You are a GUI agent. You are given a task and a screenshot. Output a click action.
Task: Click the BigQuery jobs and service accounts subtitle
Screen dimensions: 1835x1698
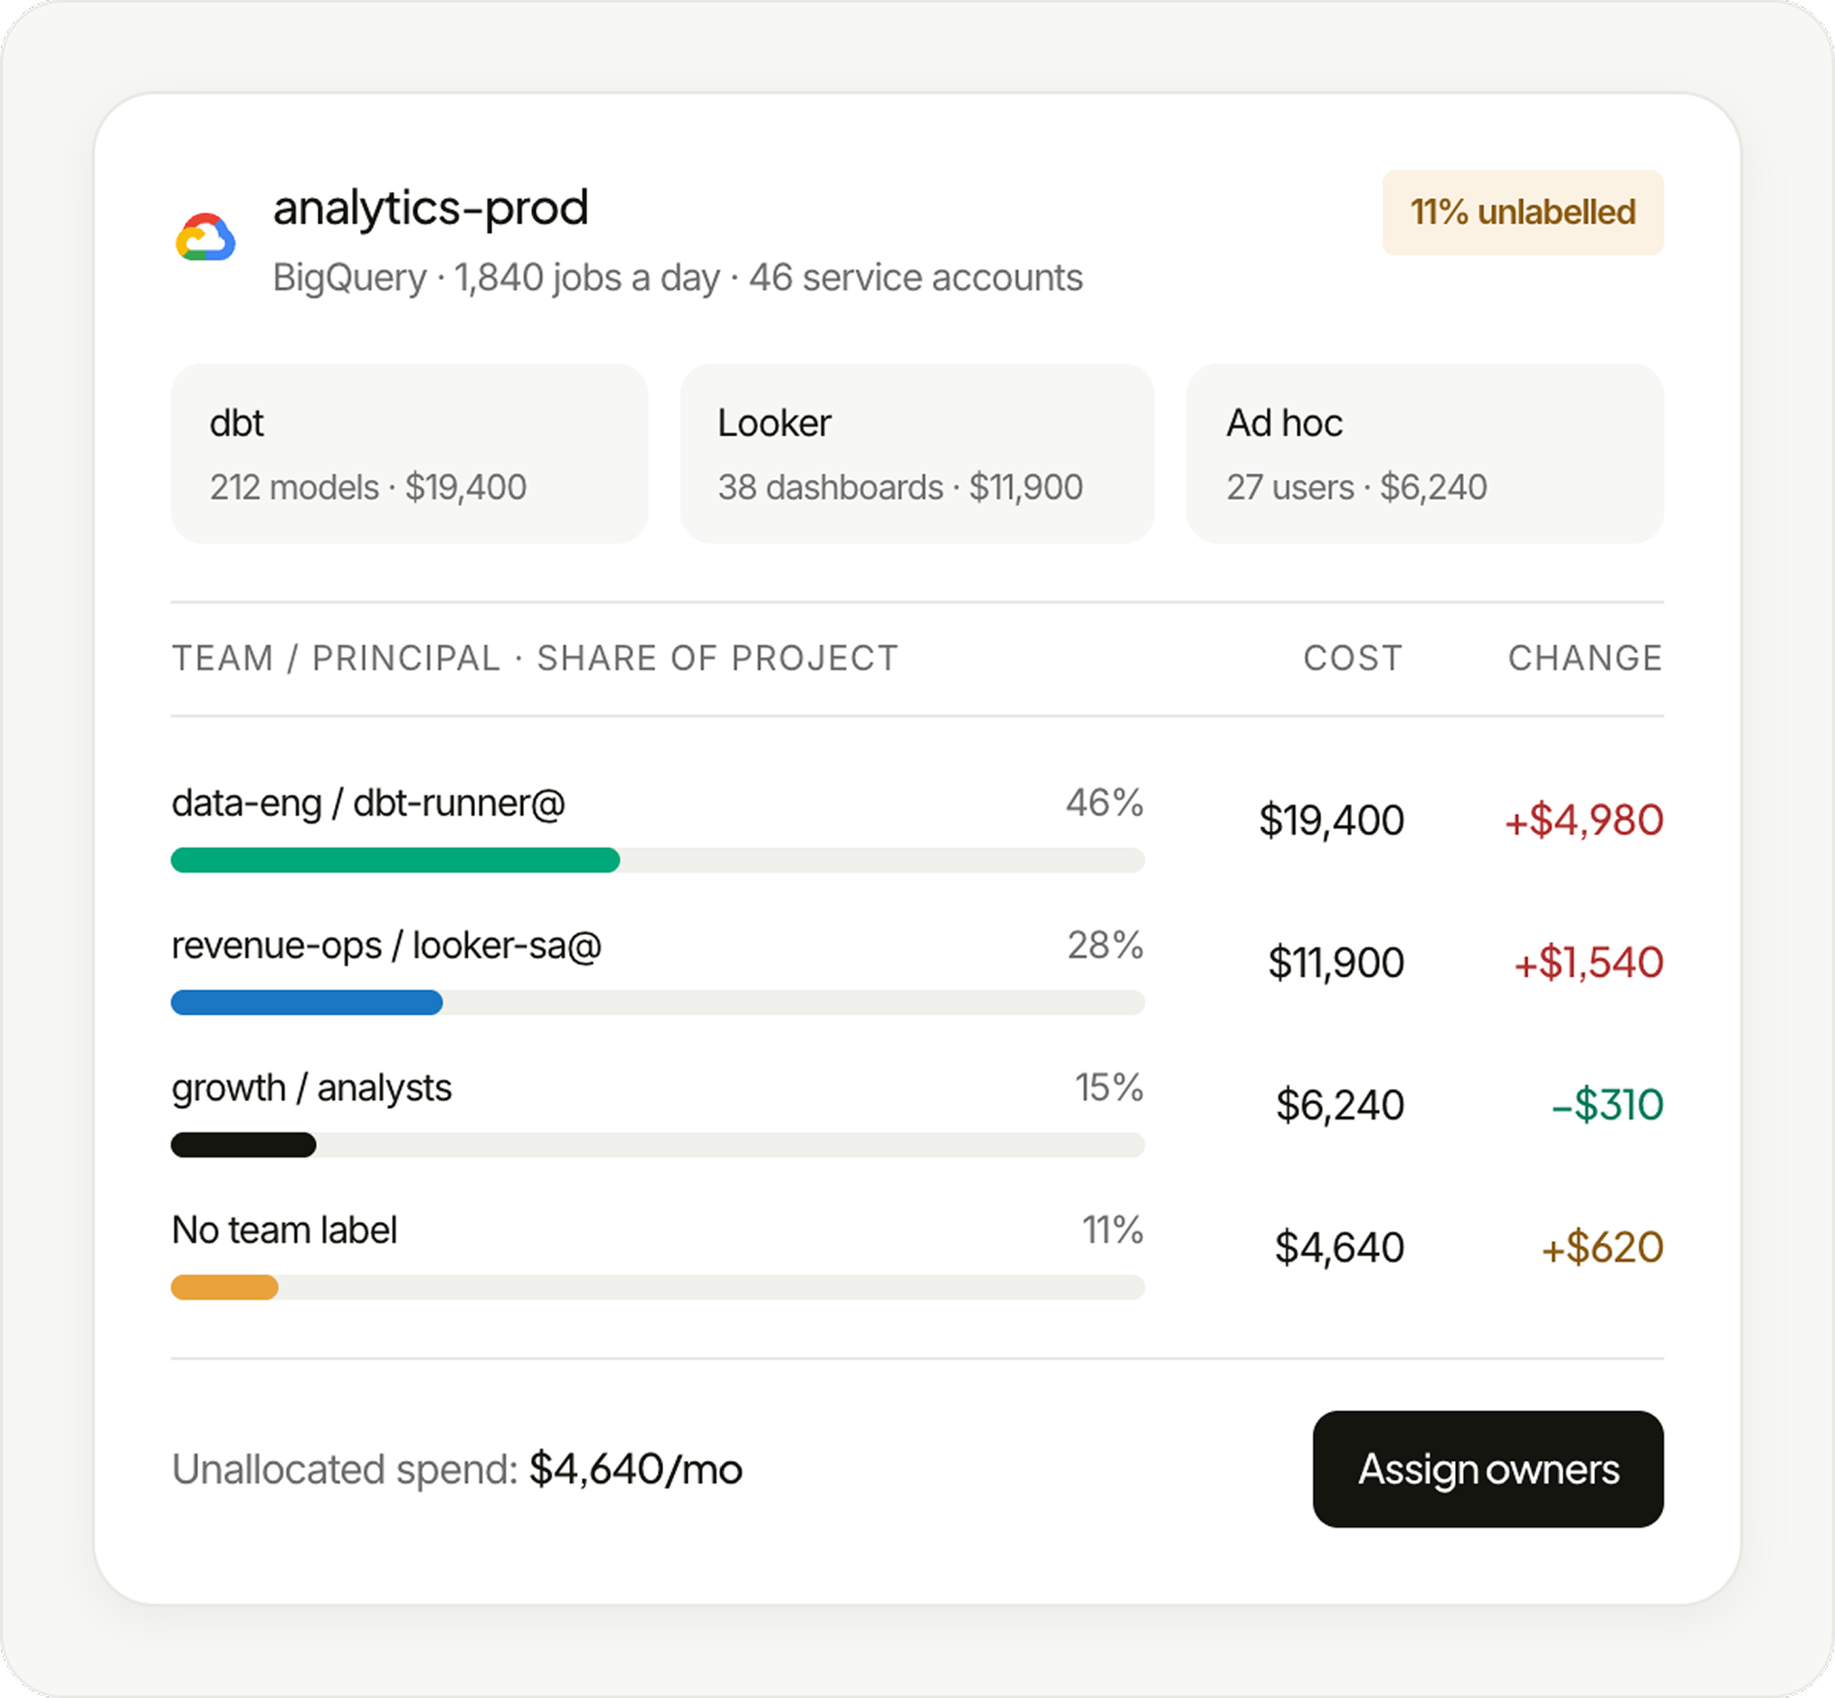678,278
